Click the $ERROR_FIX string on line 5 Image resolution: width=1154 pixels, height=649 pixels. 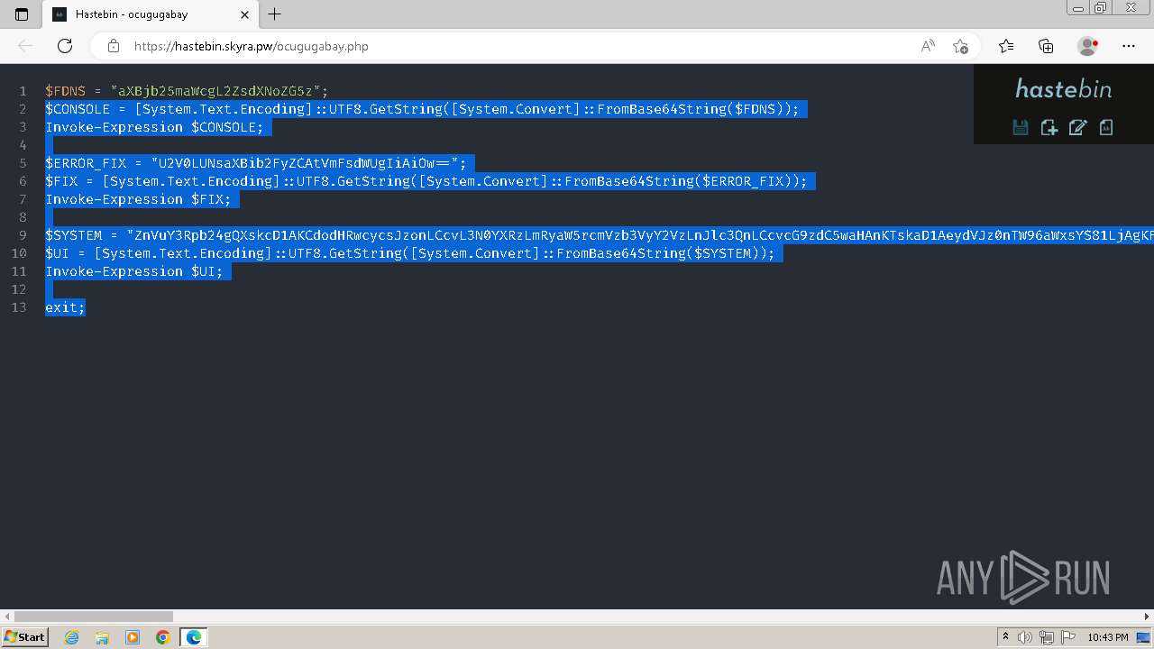point(308,163)
